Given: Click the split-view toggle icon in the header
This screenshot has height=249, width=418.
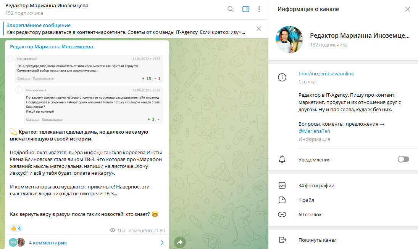Looking at the screenshot, I should click(x=245, y=9).
